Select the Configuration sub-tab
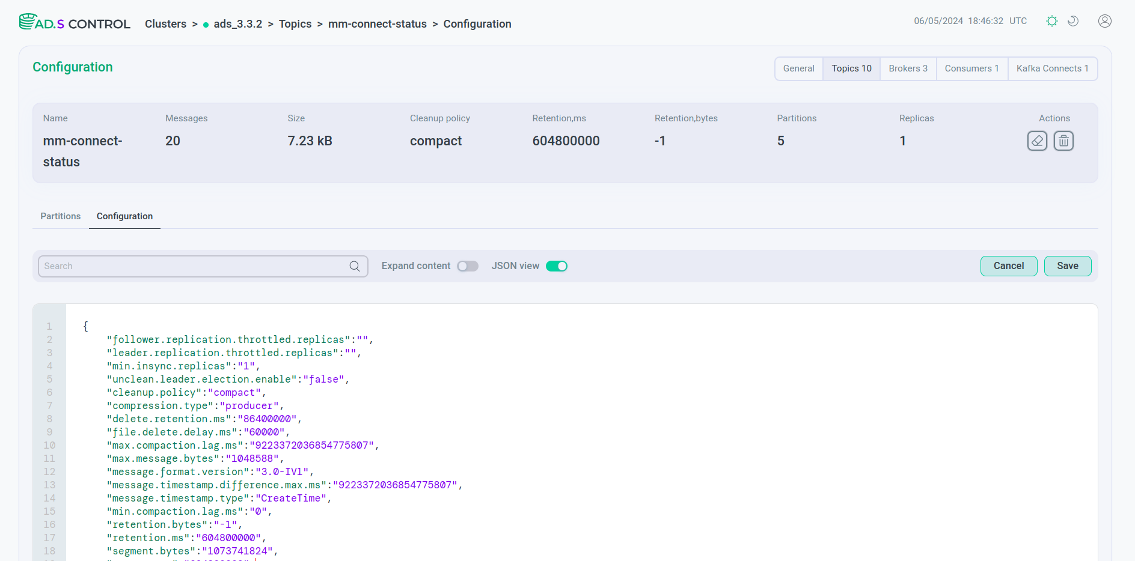 click(x=124, y=216)
